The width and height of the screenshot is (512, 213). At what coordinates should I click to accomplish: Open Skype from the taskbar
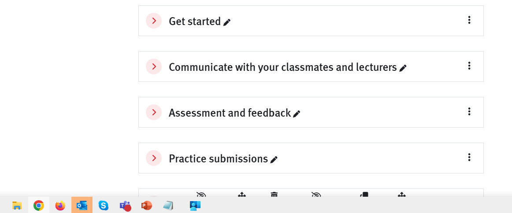pyautogui.click(x=103, y=205)
